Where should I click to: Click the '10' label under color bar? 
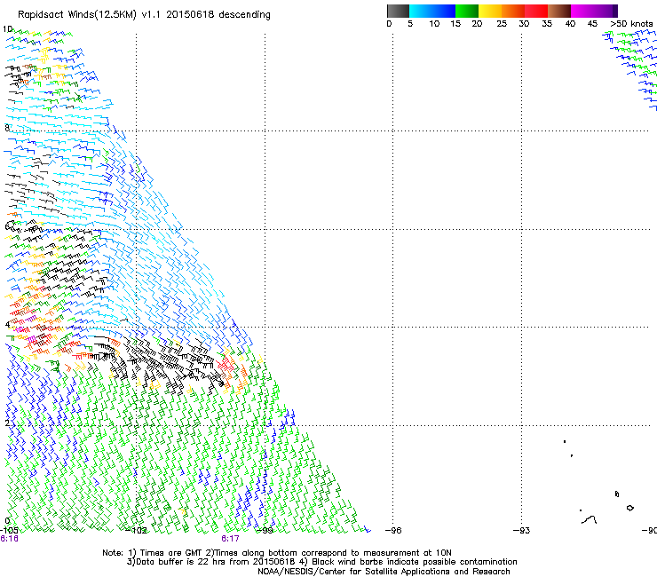[434, 24]
